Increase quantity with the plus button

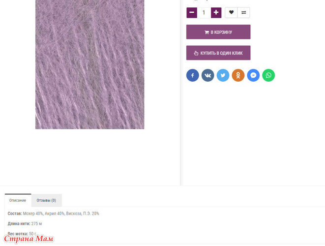click(x=216, y=13)
